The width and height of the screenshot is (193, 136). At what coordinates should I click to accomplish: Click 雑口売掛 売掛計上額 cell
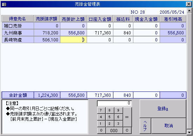(73, 26)
